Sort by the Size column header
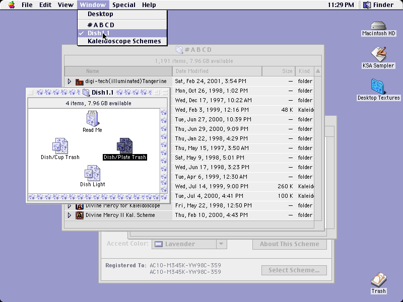403x302 pixels. click(x=279, y=71)
